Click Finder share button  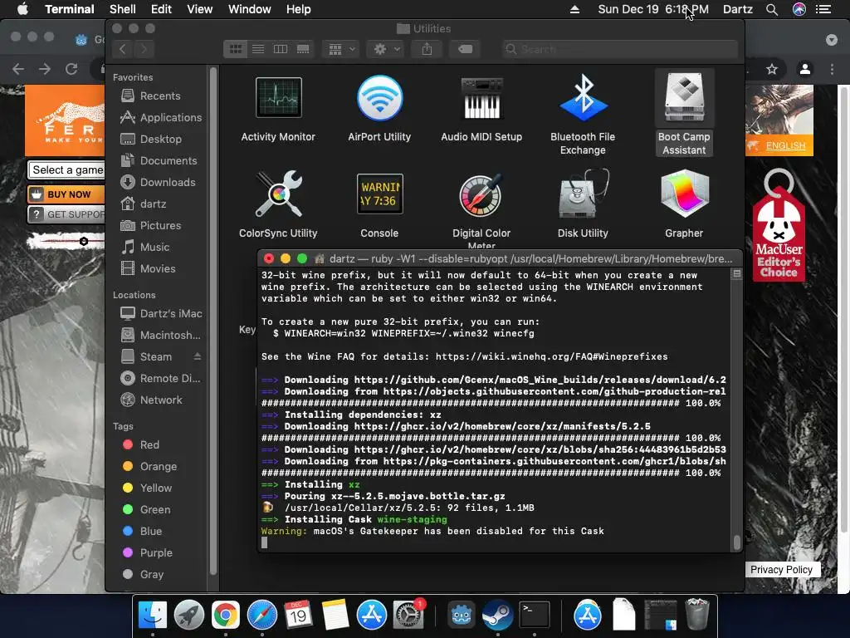(x=427, y=49)
